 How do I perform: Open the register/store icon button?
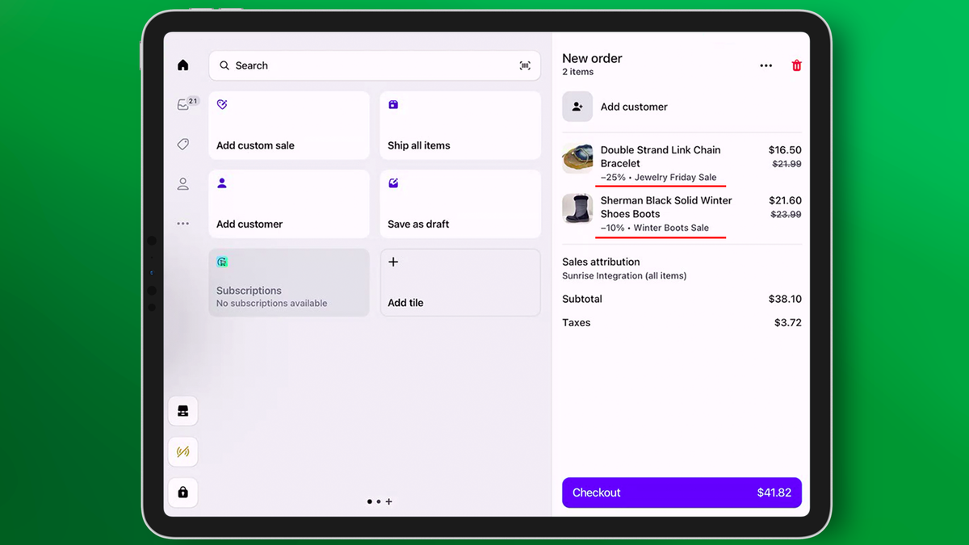(x=183, y=411)
